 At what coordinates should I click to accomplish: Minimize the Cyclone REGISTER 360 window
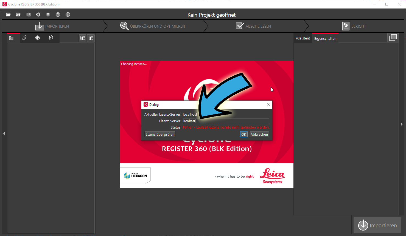pos(374,4)
